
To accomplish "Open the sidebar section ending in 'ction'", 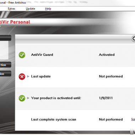I will click(6, 65).
